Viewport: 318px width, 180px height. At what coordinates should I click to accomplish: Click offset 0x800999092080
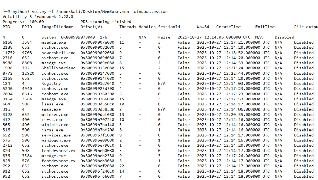(x=98, y=53)
